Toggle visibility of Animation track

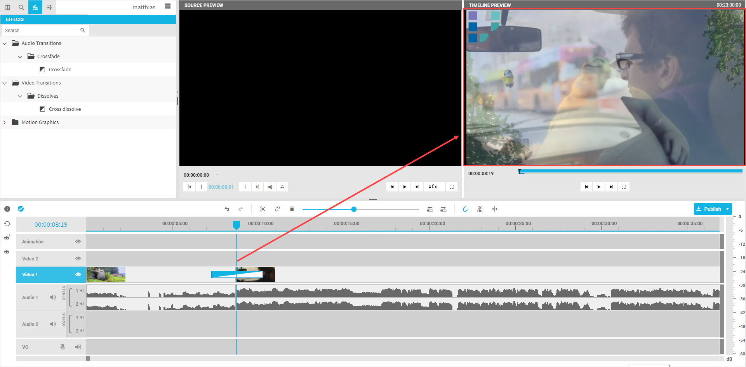click(78, 241)
